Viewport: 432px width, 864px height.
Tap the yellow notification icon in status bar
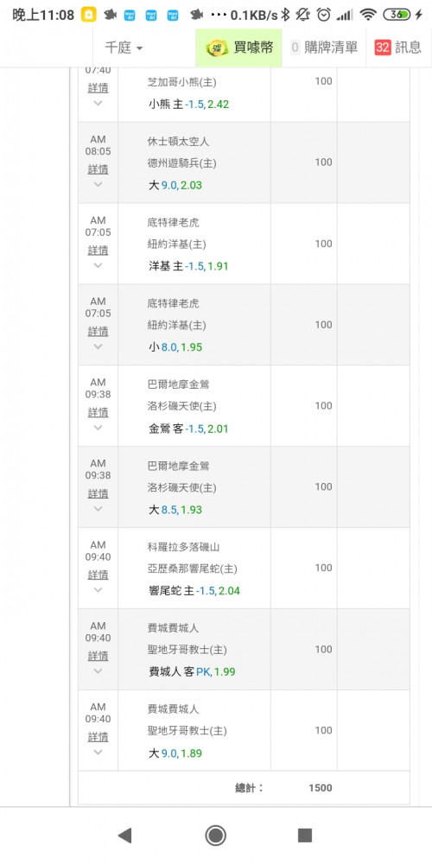[x=89, y=15]
